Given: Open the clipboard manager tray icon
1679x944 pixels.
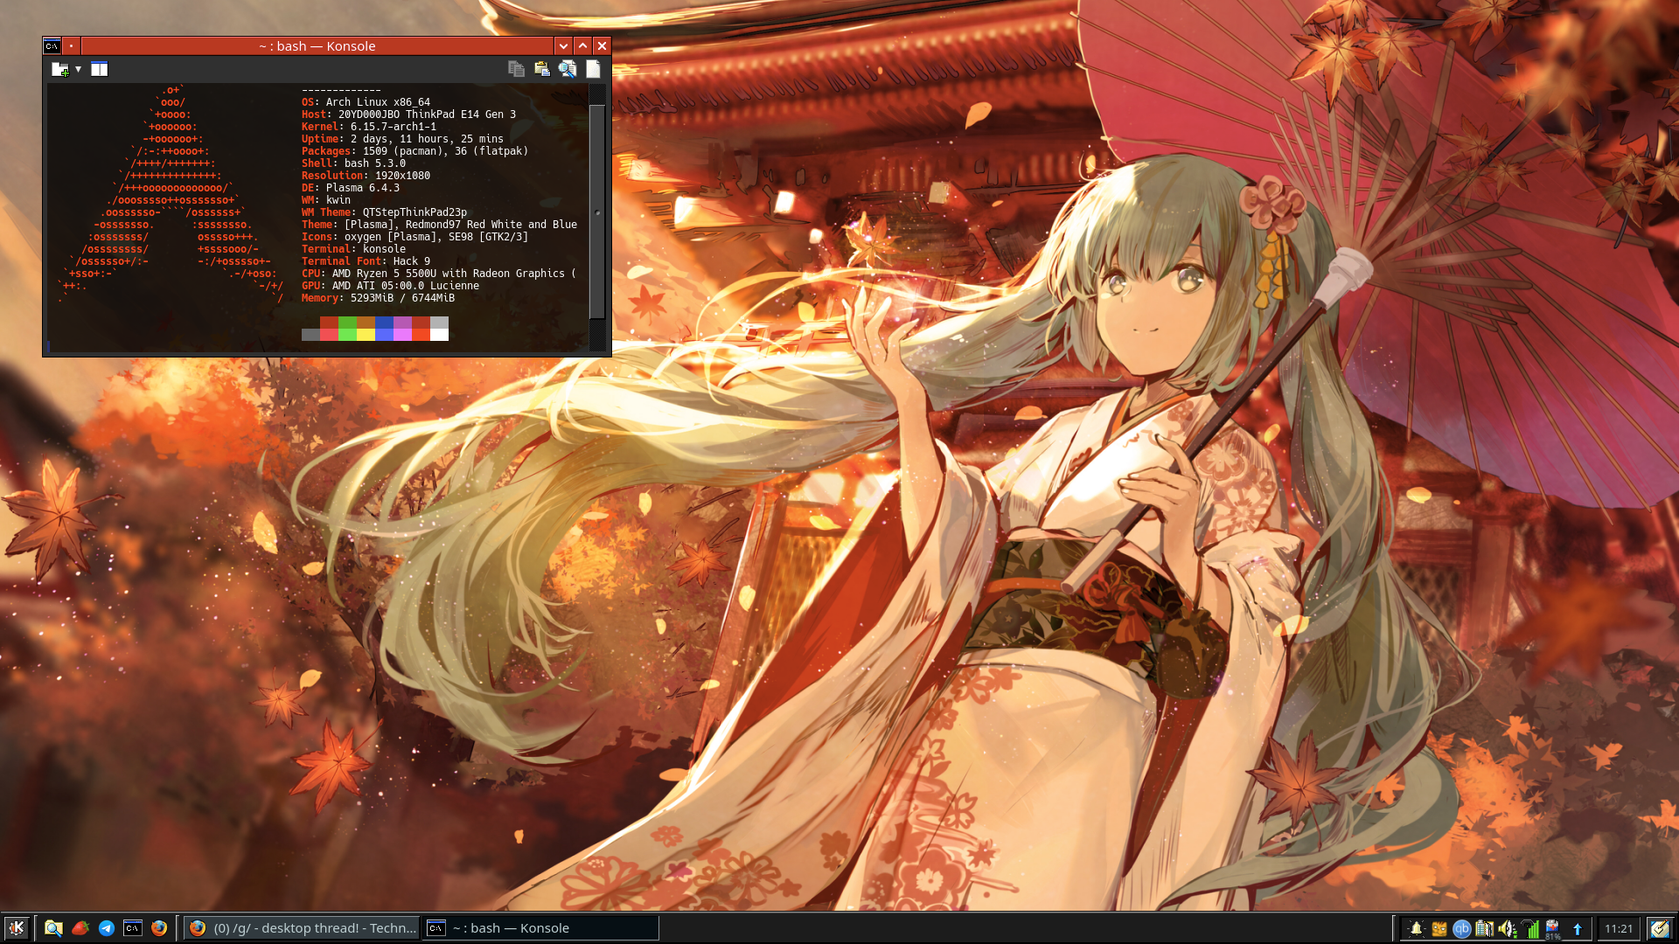Looking at the screenshot, I should [1484, 929].
